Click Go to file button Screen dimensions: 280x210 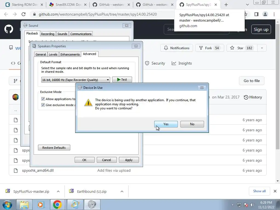(252, 81)
